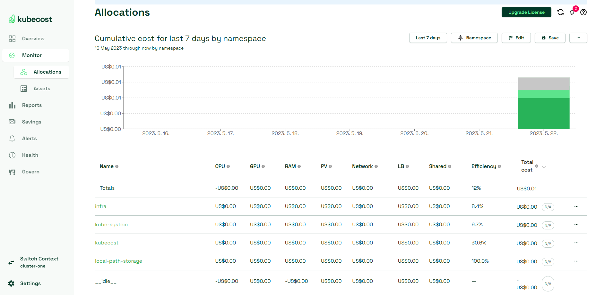Click the Efficiency column header
The image size is (596, 295).
pos(484,166)
